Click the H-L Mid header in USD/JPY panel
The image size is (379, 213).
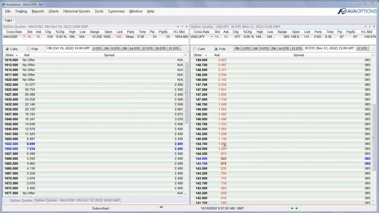point(367,32)
